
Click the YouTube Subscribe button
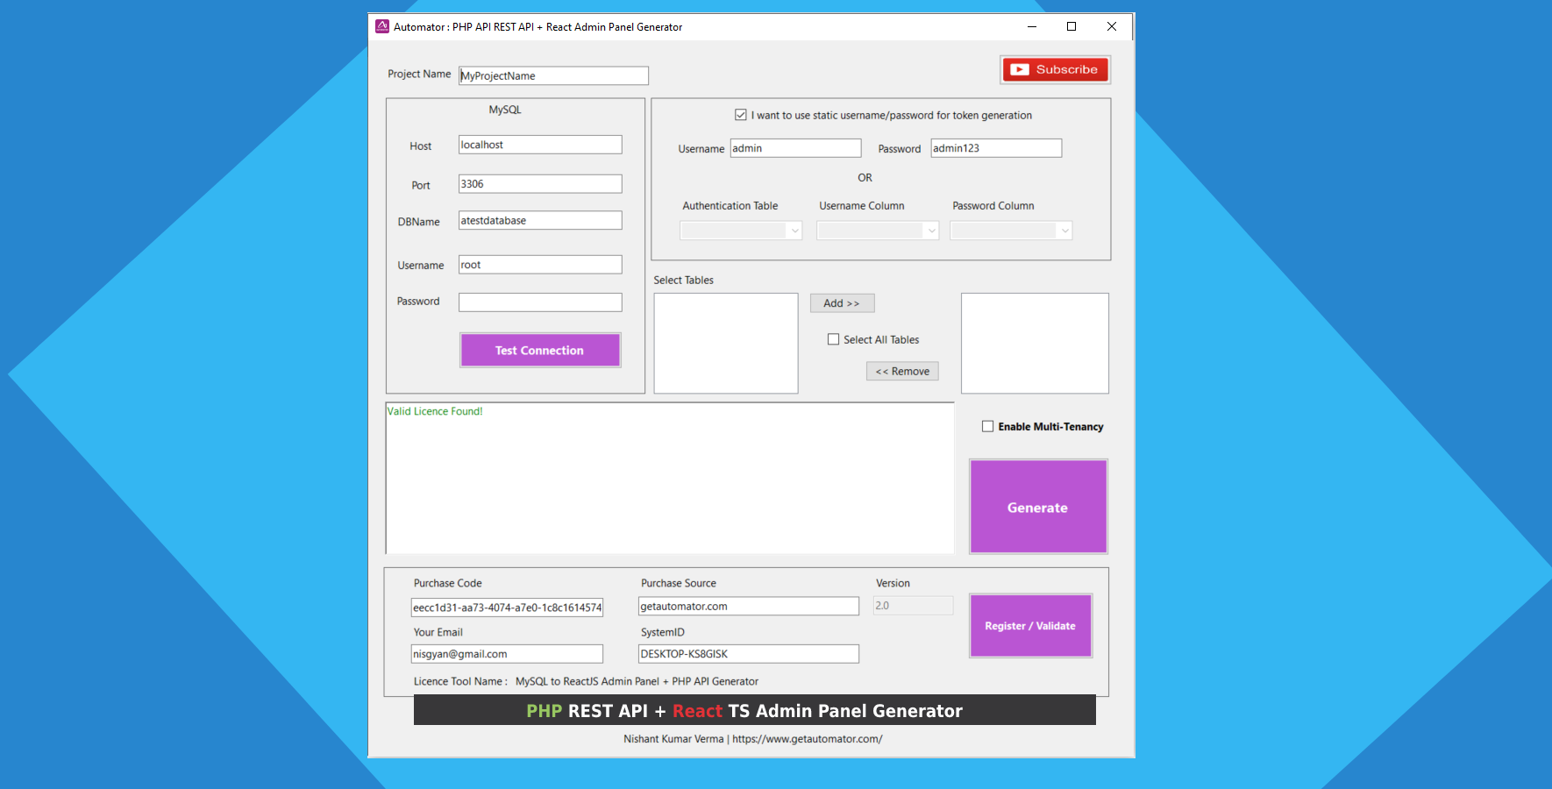click(x=1056, y=69)
